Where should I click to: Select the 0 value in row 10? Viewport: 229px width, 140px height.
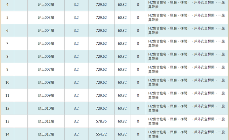click(x=138, y=82)
